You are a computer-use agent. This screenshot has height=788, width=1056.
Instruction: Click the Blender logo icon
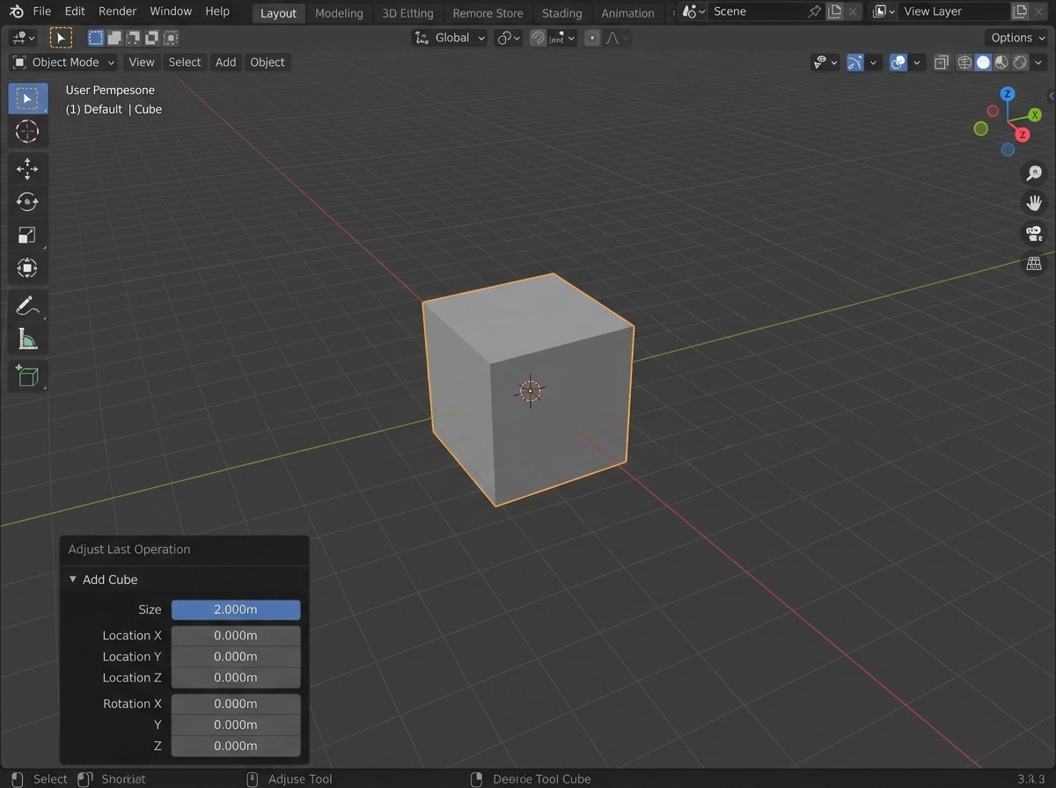click(x=17, y=11)
